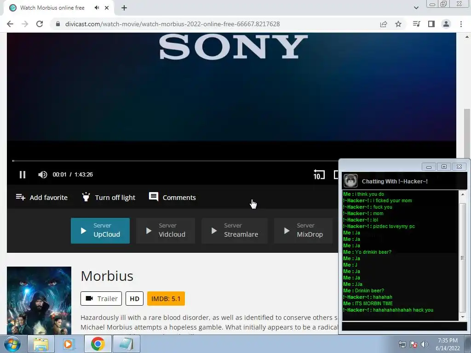Open Chrome tab search chevron
The image size is (471, 353).
point(416,8)
